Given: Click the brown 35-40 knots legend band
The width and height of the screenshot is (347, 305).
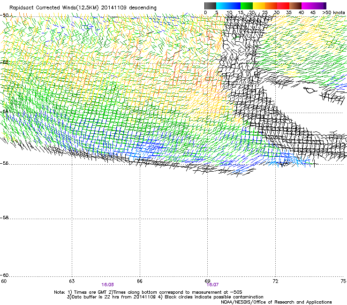Looking at the screenshot, I should 295,6.
